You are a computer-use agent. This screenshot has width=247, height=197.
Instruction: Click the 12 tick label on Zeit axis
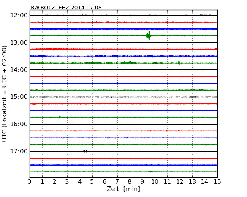pos(180,182)
